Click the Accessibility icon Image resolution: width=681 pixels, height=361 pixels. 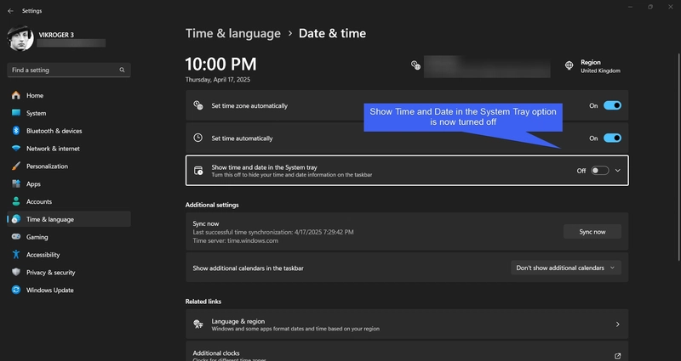click(16, 255)
